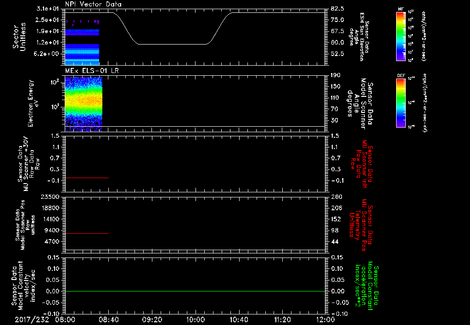Click the "2017/232" date label

(32, 320)
